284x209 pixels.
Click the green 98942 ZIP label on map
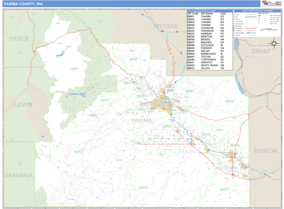(x=133, y=60)
